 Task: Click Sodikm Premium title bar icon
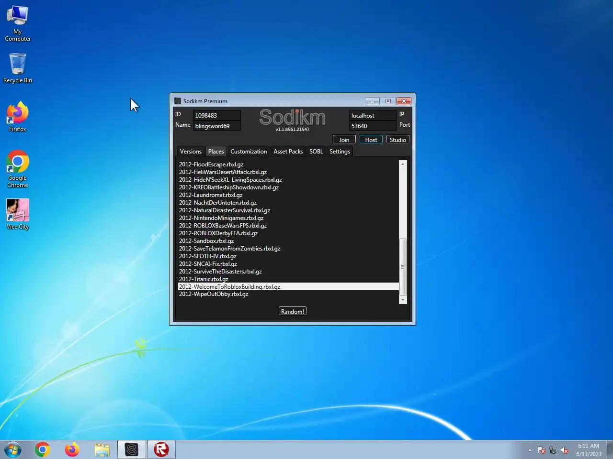(x=178, y=101)
